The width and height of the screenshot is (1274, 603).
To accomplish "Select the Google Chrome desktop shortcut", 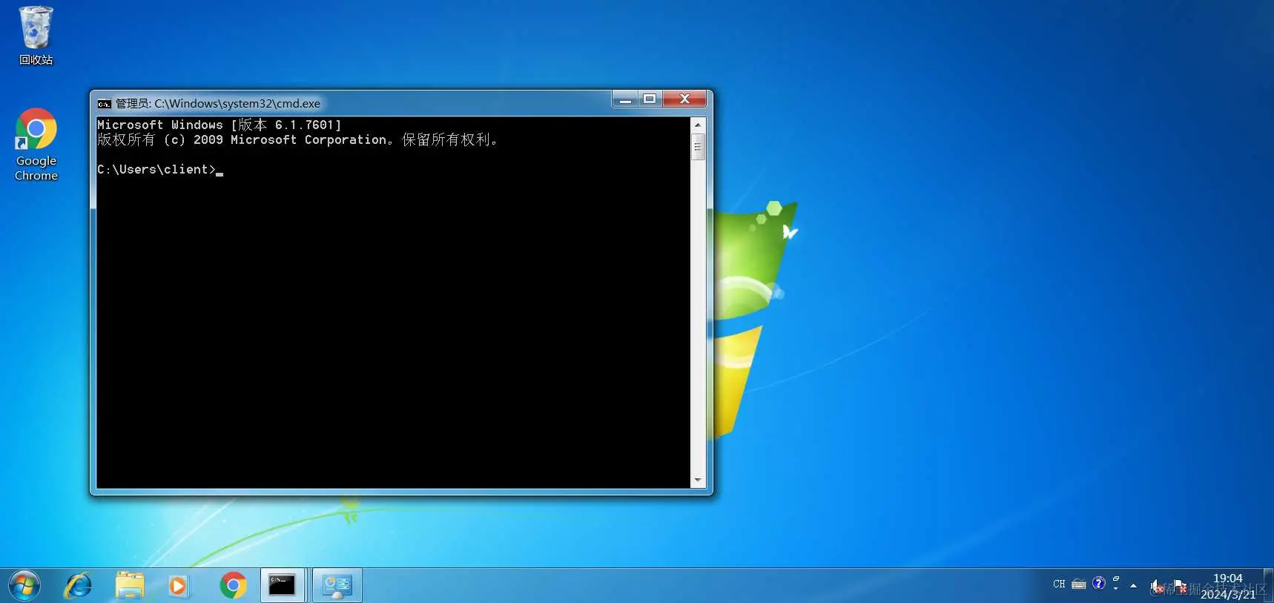I will point(36,145).
